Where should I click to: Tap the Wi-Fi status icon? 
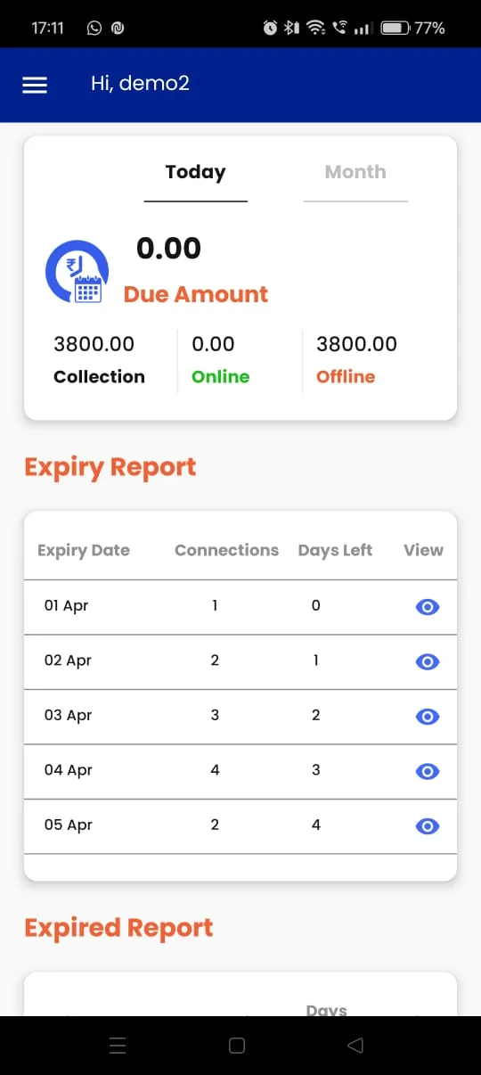315,28
